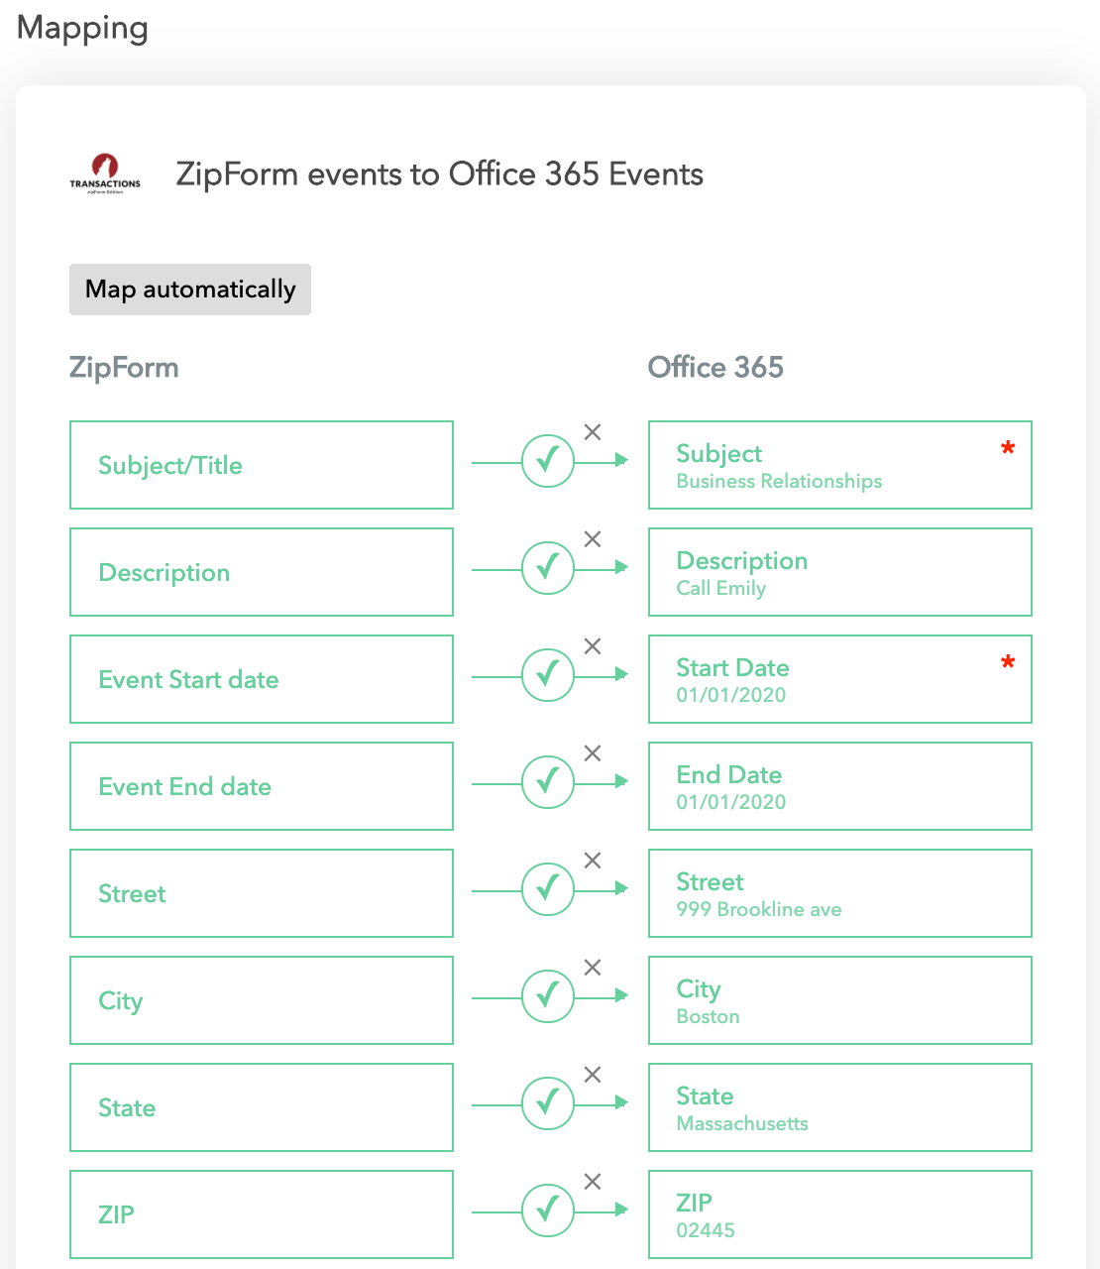1100x1269 pixels.
Task: Select the ZipForm City field box
Action: (x=262, y=1000)
